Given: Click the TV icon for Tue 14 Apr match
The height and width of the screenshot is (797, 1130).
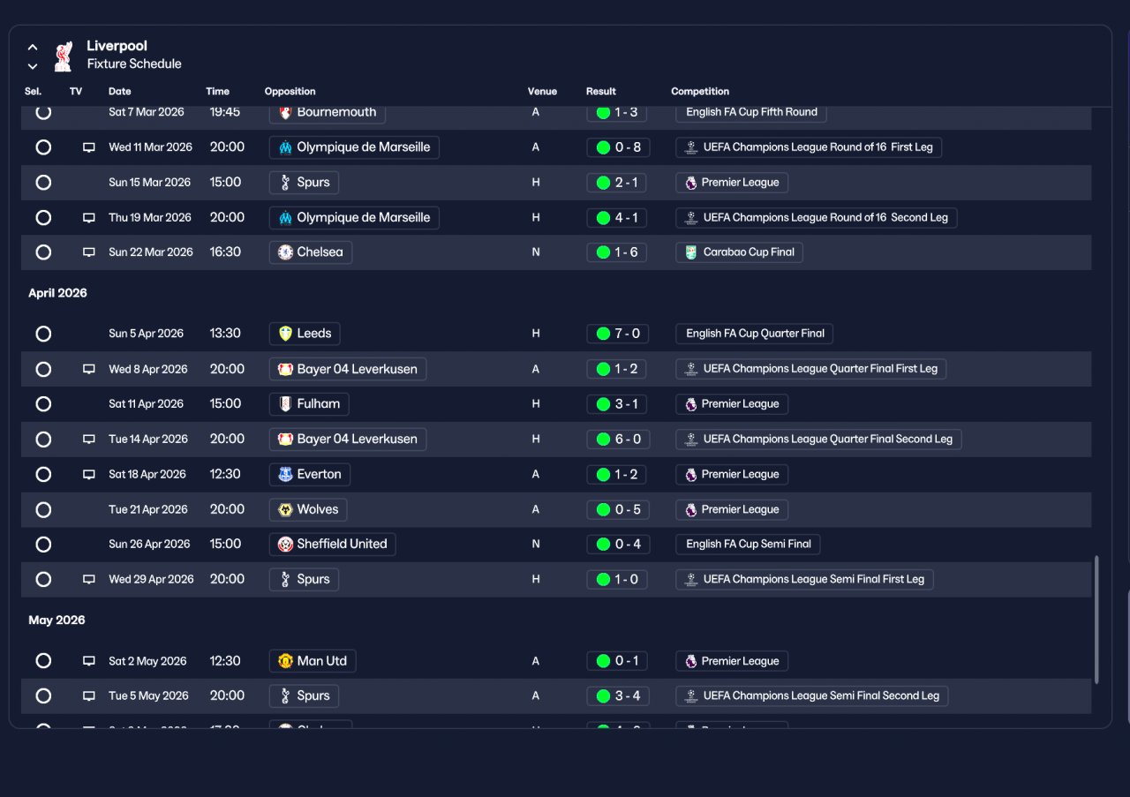Looking at the screenshot, I should (x=88, y=440).
